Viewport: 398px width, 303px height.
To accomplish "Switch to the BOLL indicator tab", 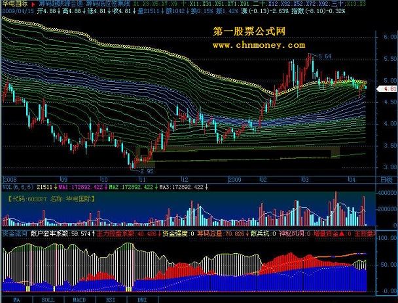I will pyautogui.click(x=48, y=300).
